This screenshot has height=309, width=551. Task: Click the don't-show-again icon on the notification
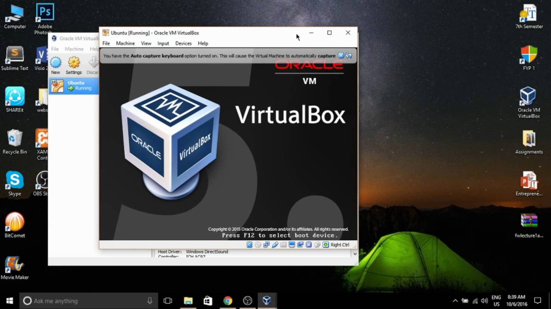coord(349,55)
